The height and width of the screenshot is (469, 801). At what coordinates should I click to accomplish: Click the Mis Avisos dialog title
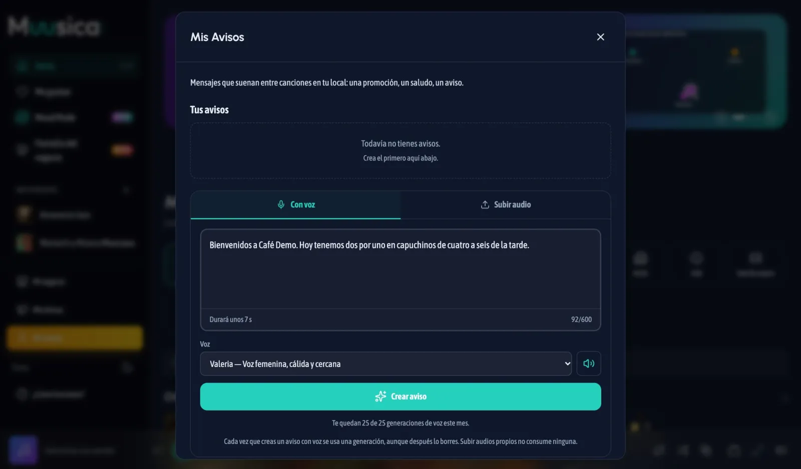pos(217,37)
